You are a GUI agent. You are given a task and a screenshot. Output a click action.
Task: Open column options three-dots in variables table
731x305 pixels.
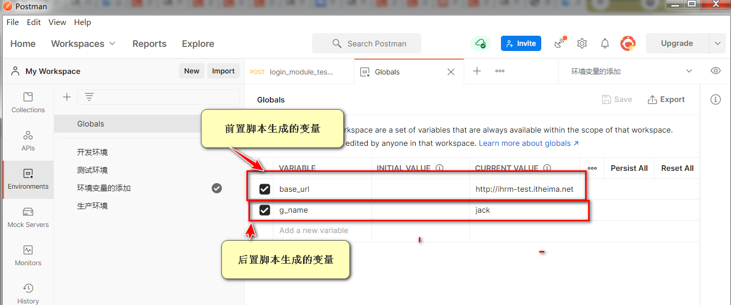click(592, 168)
